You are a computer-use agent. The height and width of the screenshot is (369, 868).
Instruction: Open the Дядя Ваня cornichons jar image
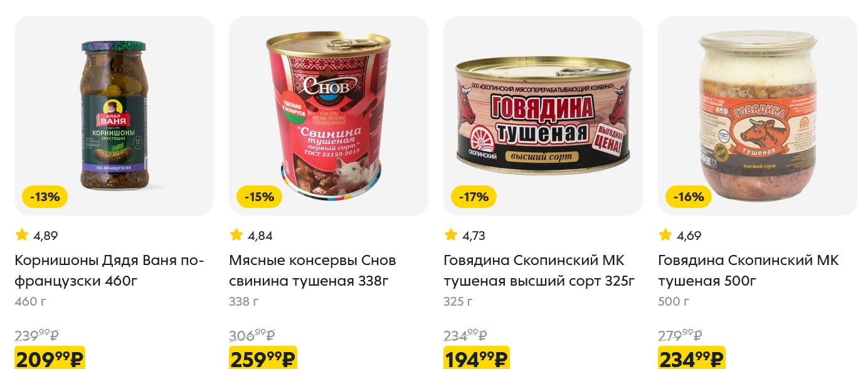[114, 116]
